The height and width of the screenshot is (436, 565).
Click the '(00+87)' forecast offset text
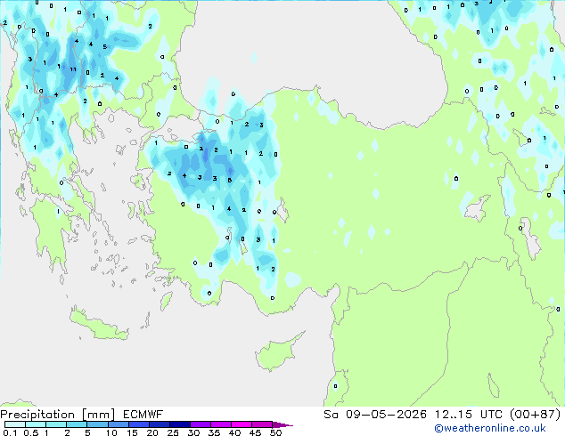point(536,415)
